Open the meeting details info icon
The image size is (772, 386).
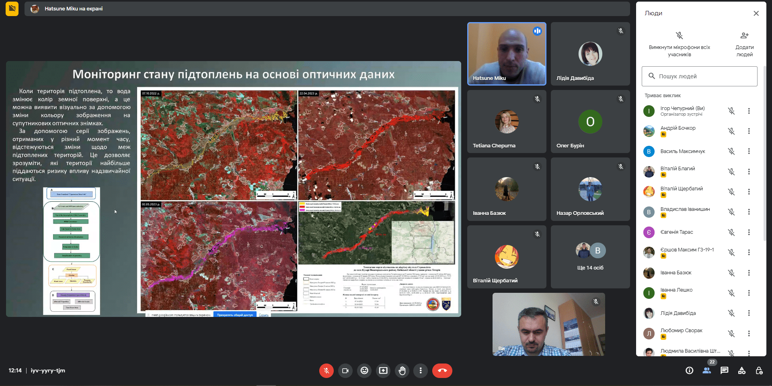pos(689,370)
